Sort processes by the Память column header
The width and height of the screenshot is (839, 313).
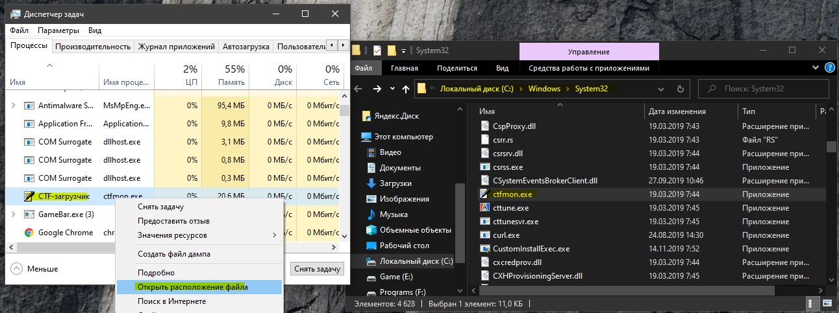[225, 75]
